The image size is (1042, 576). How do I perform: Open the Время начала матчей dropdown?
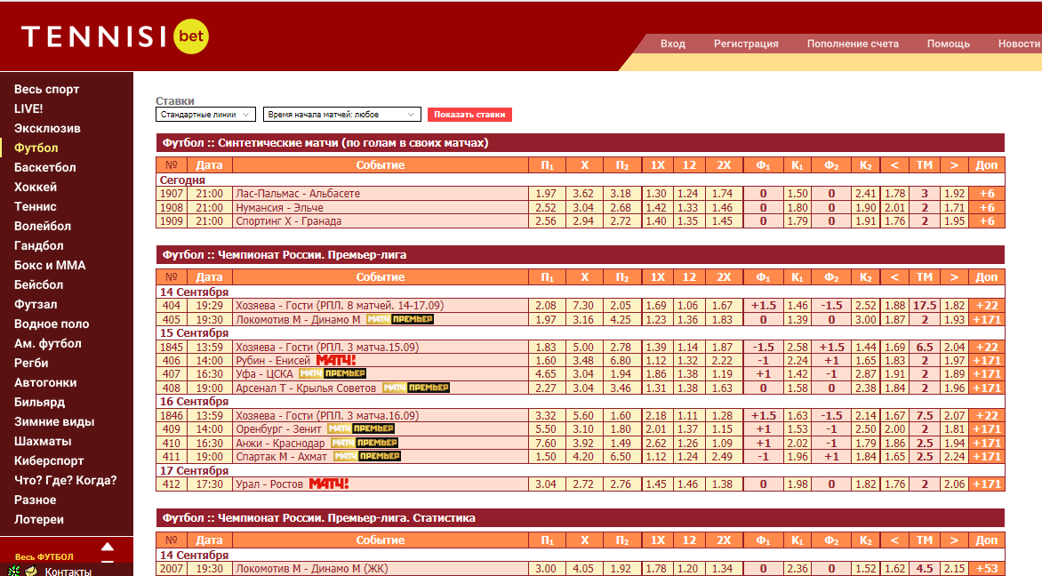coord(341,115)
